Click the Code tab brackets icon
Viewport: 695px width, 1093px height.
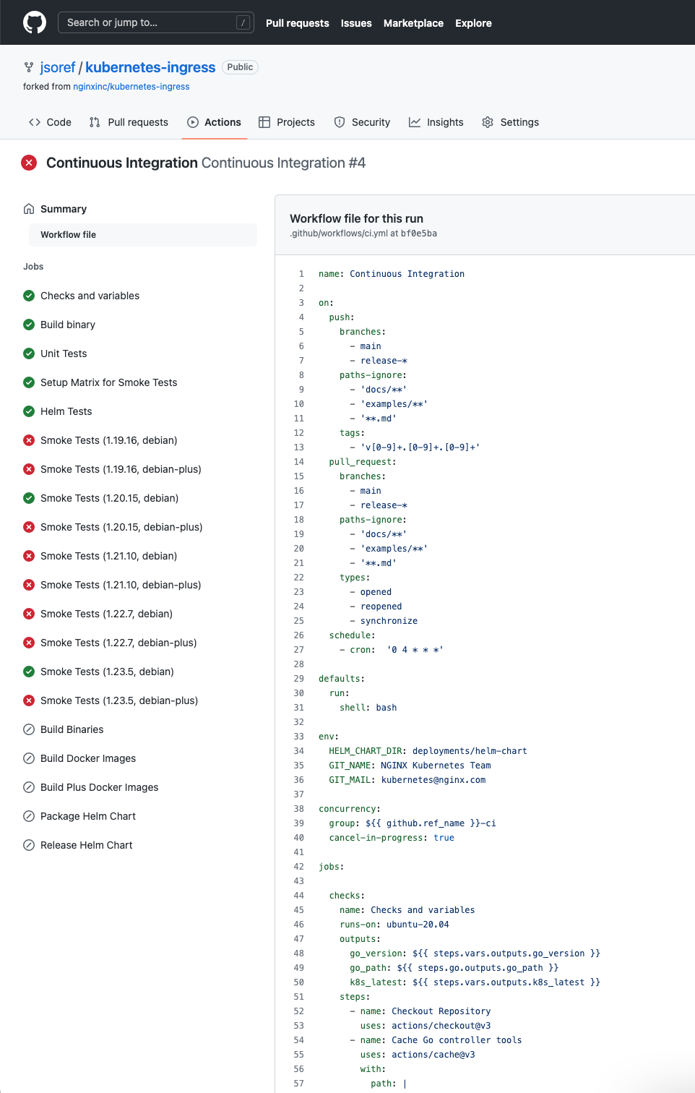coord(35,122)
